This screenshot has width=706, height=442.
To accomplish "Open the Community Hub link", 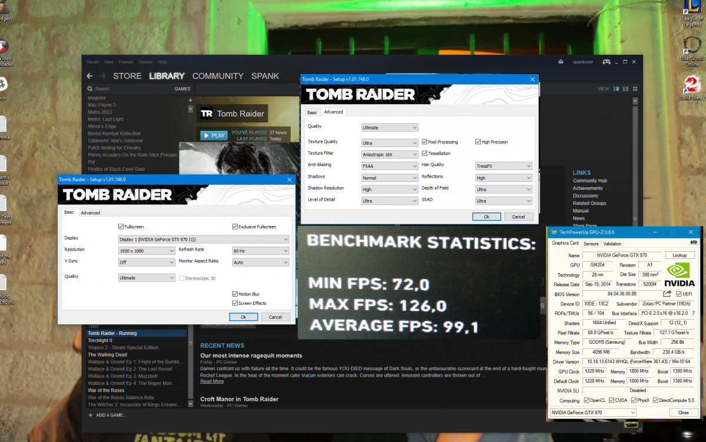I will [x=590, y=181].
